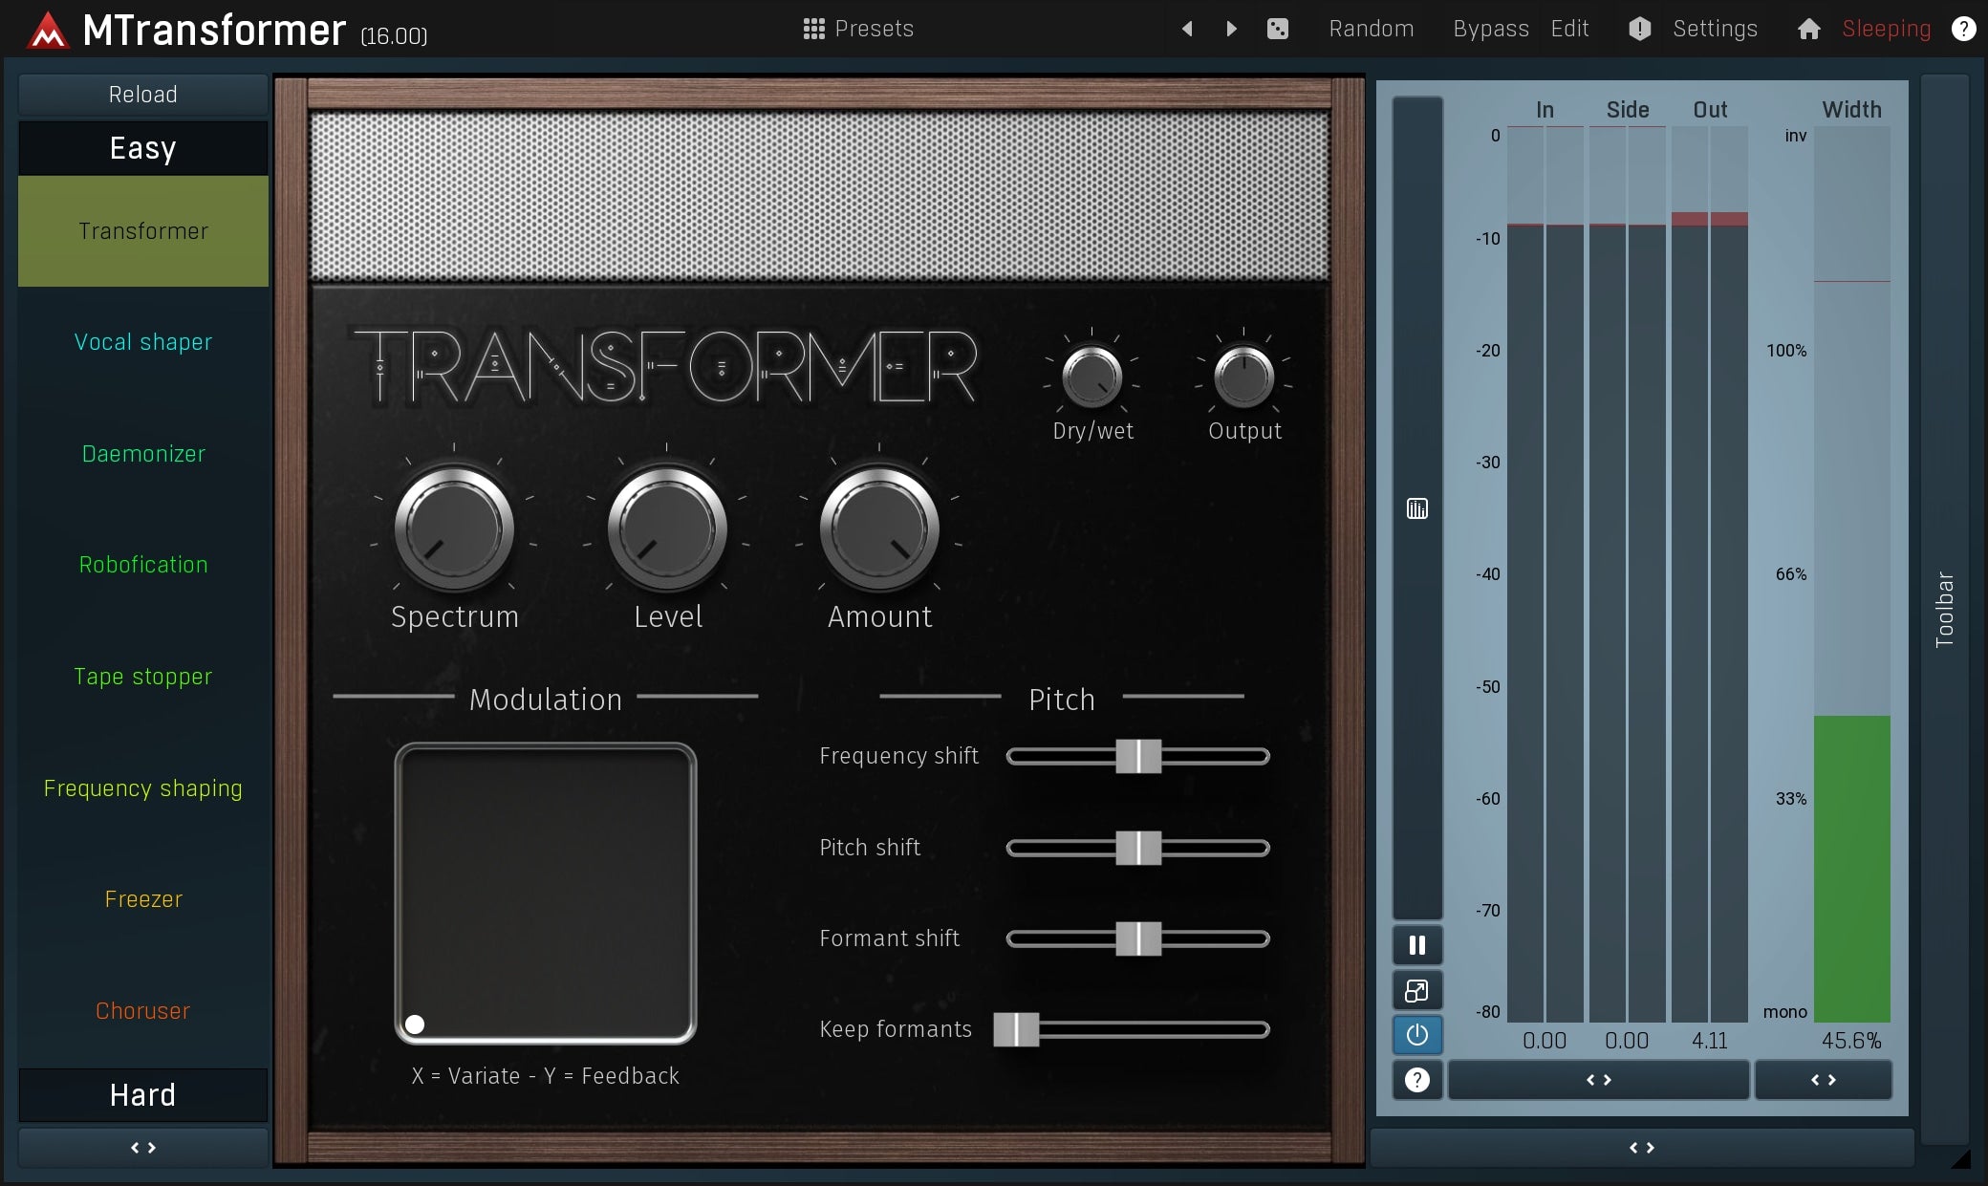Screen dimensions: 1988x1186
Task: Open the Edit menu
Action: click(1569, 28)
